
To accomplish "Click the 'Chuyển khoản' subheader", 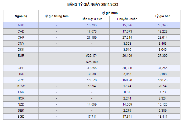I will (x=127, y=19).
